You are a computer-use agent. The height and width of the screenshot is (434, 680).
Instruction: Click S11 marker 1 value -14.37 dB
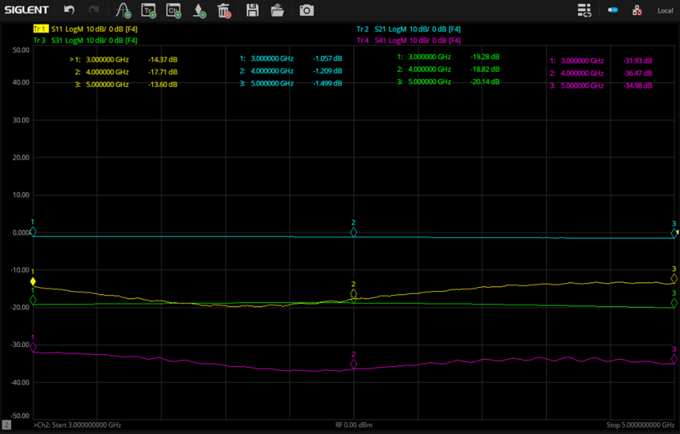coord(162,59)
